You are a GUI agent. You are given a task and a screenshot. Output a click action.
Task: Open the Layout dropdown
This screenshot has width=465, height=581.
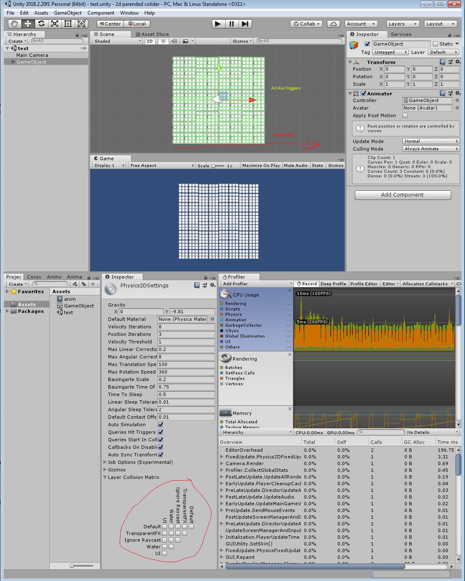click(440, 24)
